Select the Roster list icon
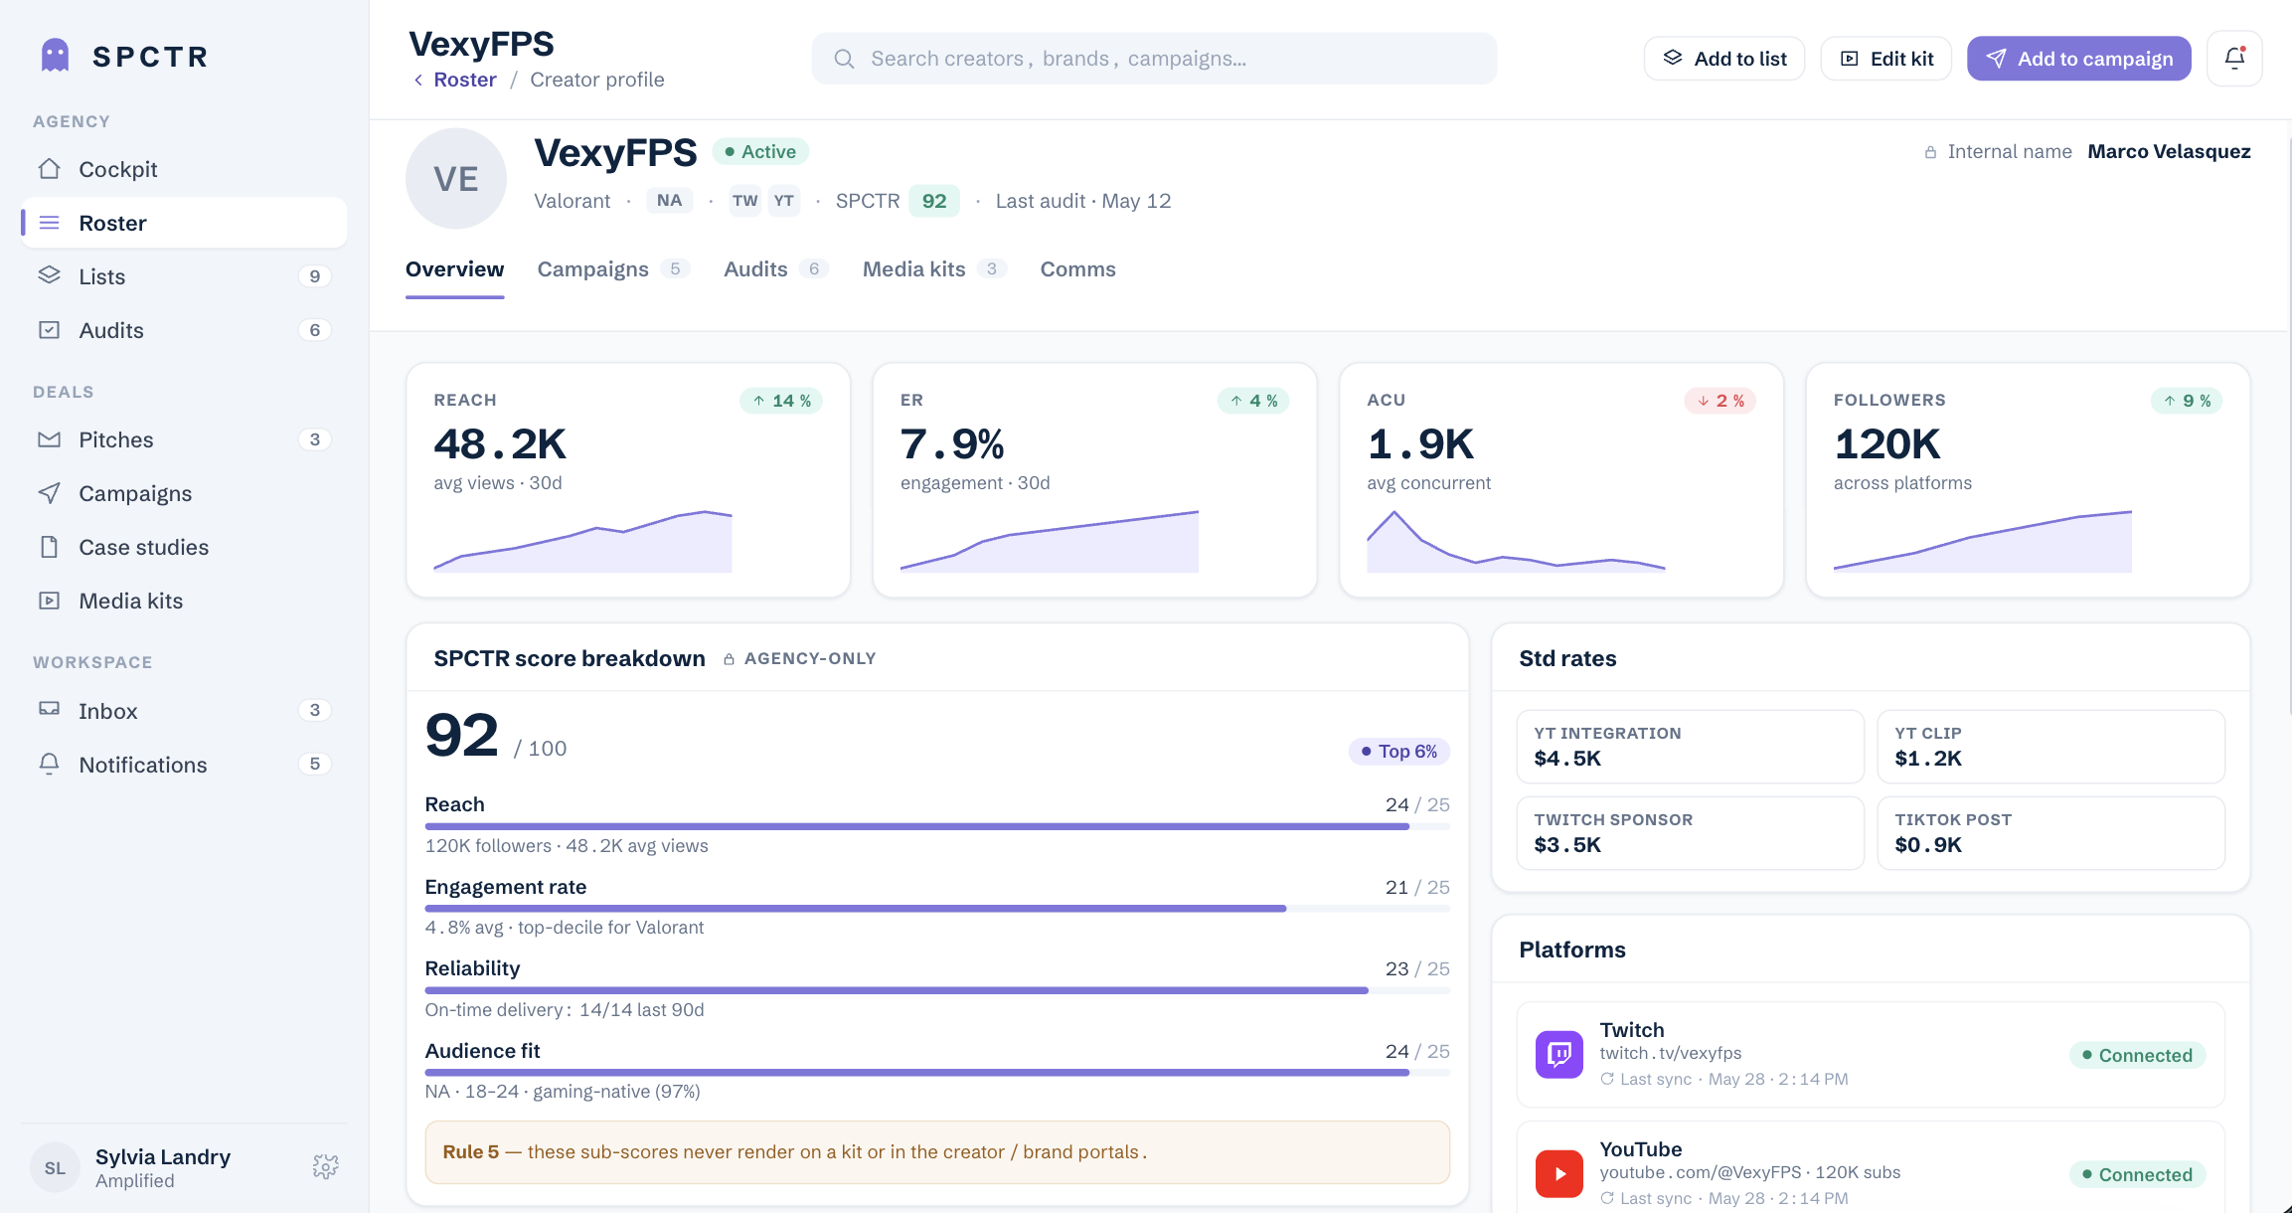2292x1213 pixels. pyautogui.click(x=50, y=223)
